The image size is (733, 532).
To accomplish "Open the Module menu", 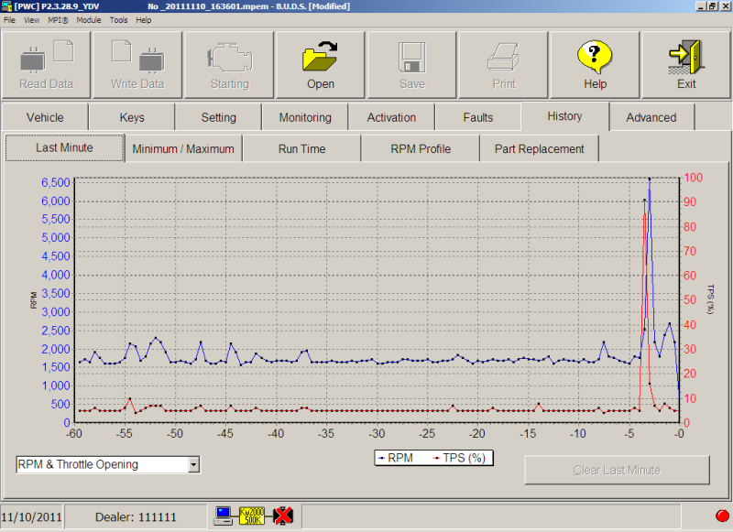I will pyautogui.click(x=89, y=20).
